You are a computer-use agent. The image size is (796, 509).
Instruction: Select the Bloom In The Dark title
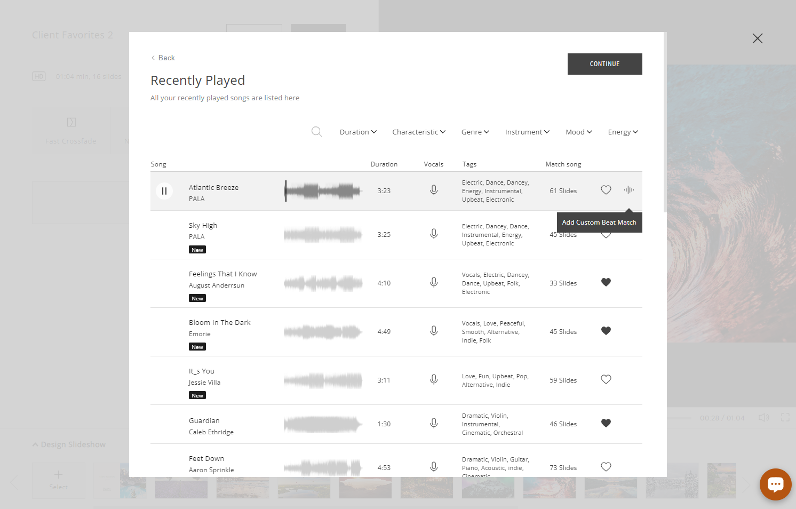click(220, 323)
